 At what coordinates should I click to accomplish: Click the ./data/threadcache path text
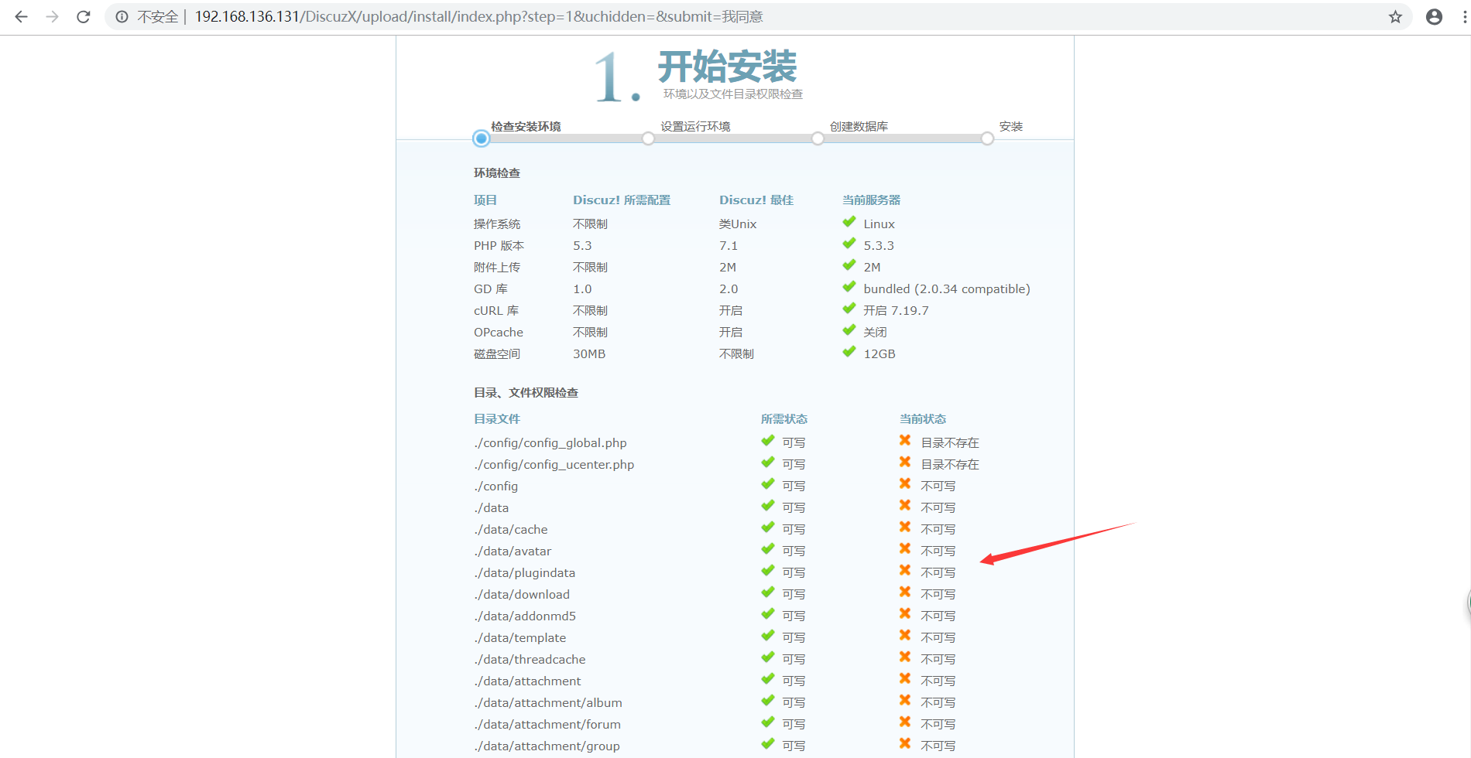pyautogui.click(x=530, y=660)
